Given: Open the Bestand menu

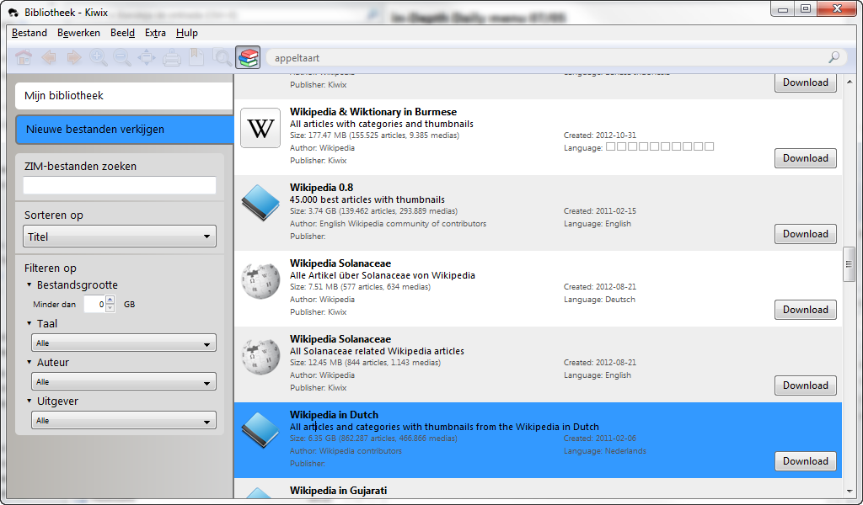Looking at the screenshot, I should point(29,33).
